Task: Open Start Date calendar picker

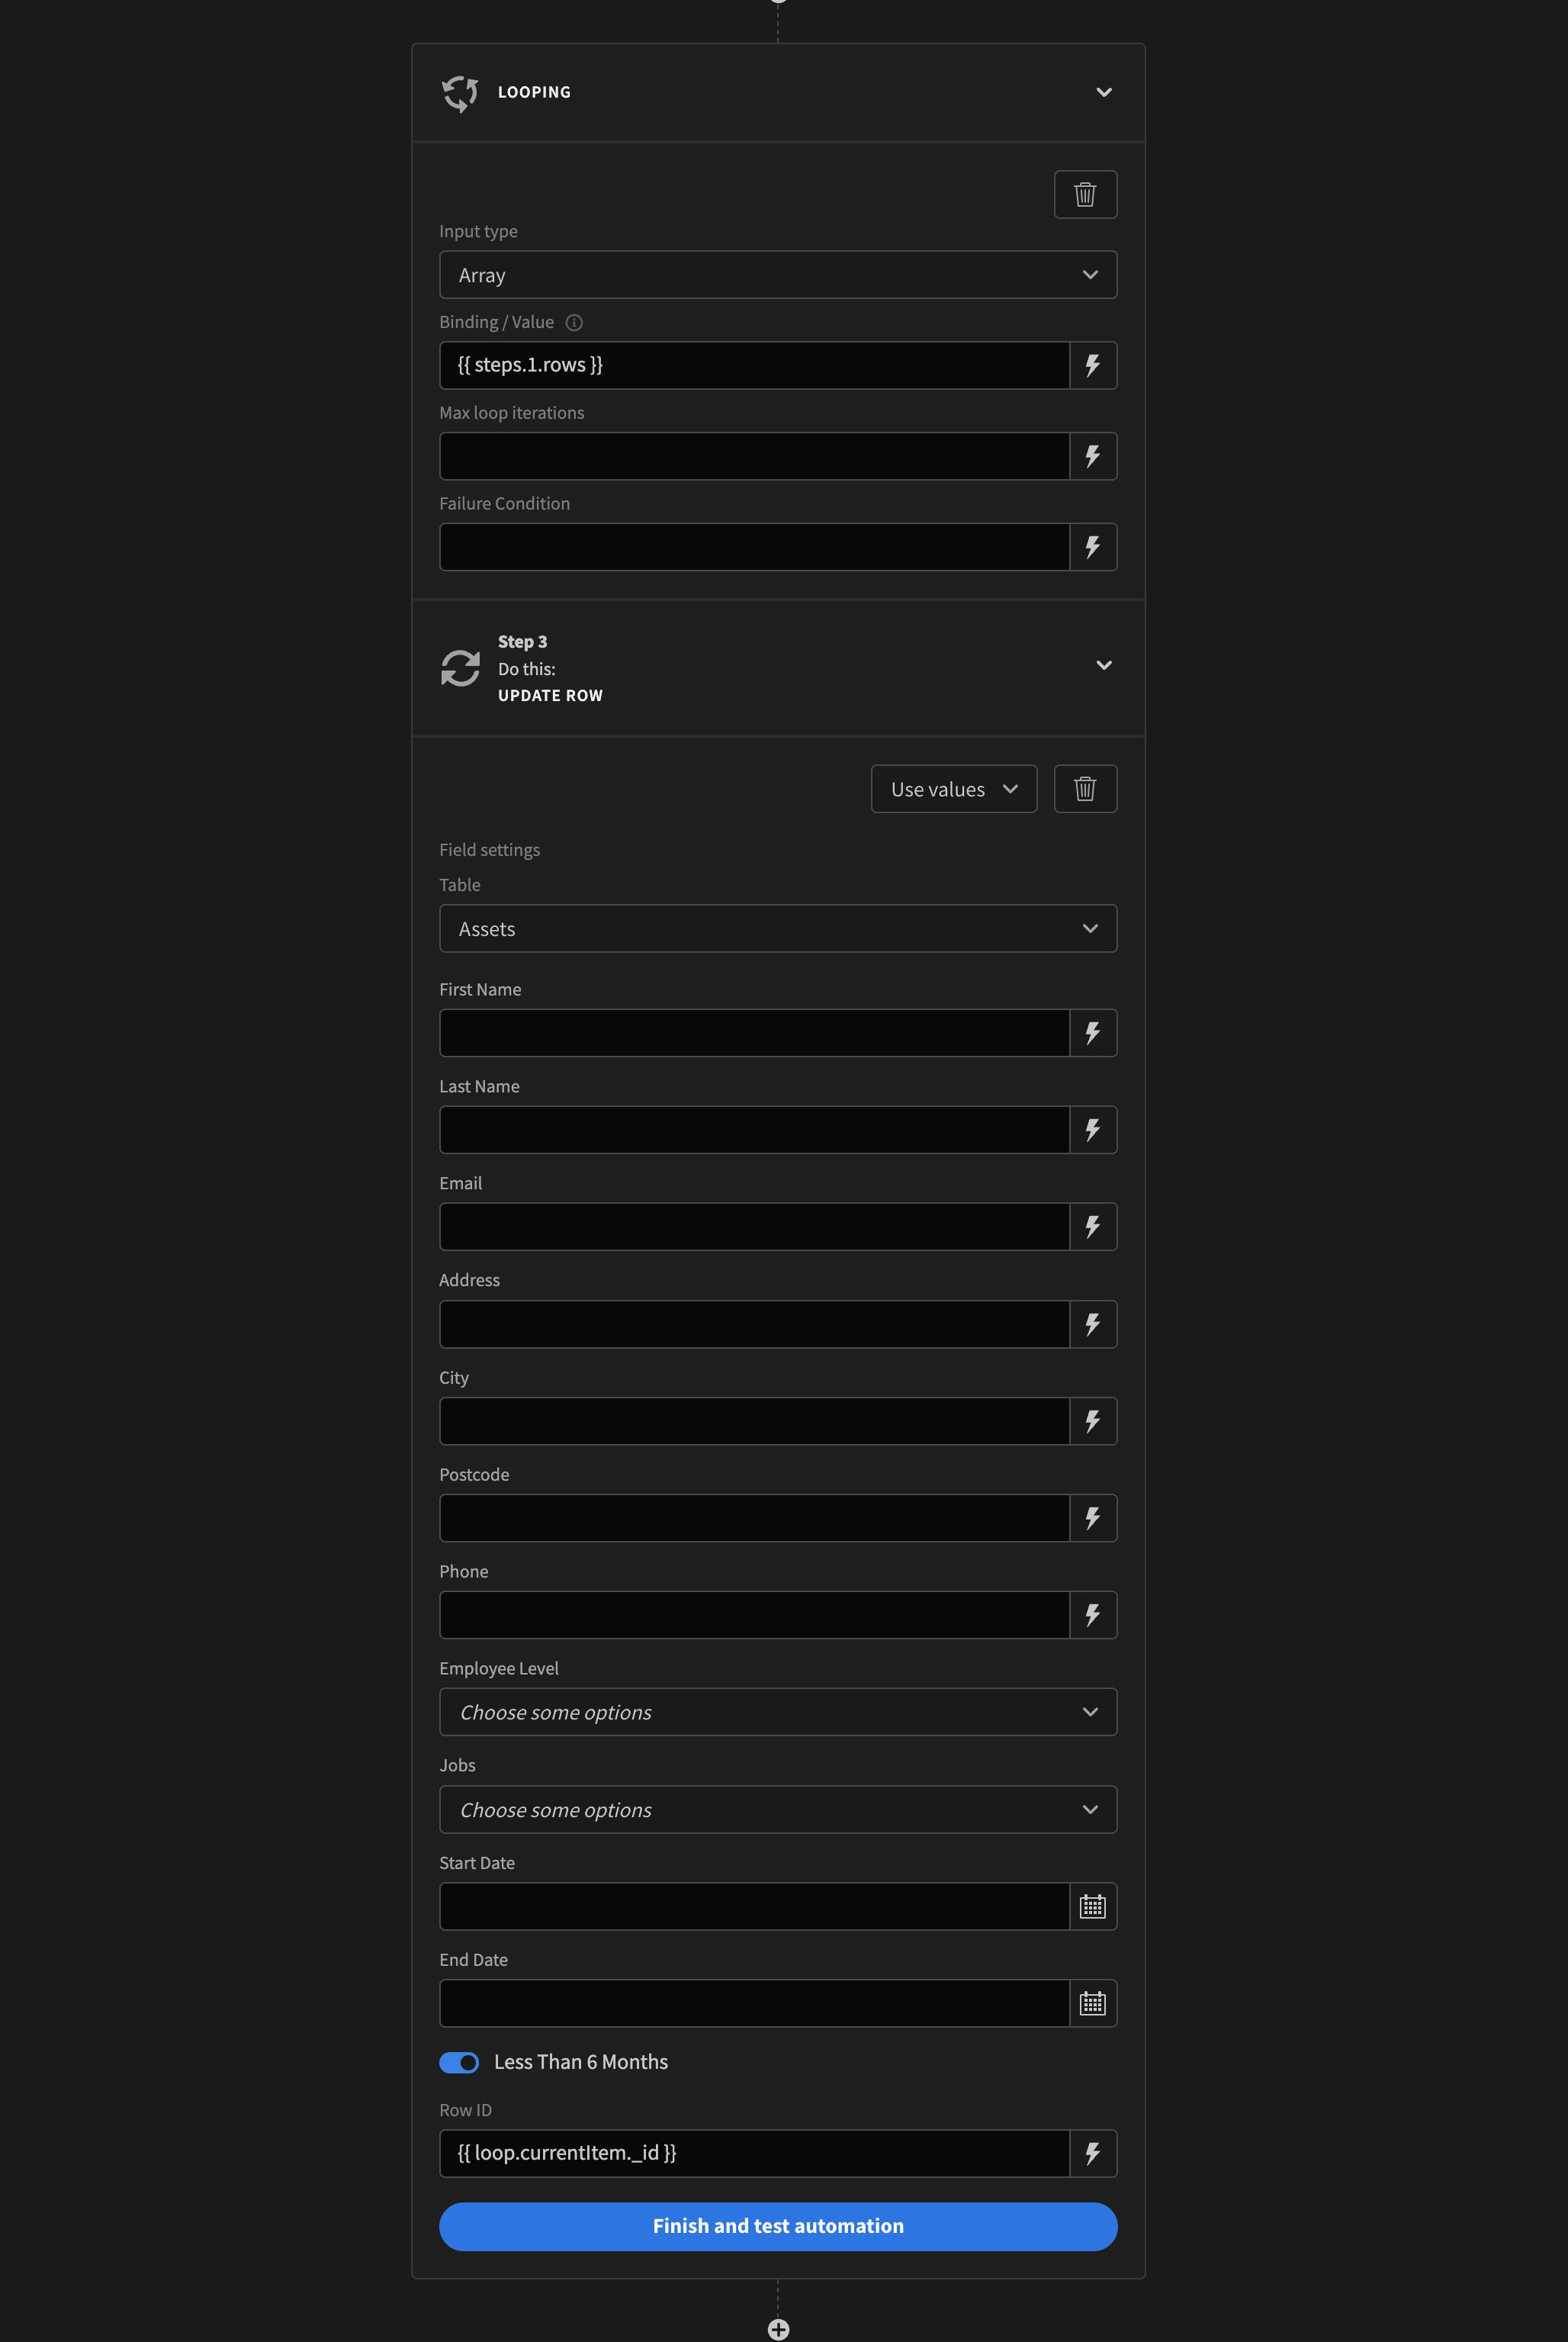Action: pyautogui.click(x=1092, y=1906)
